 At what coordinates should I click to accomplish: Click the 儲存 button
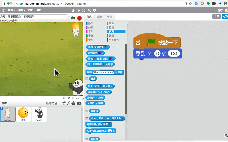pos(220,10)
